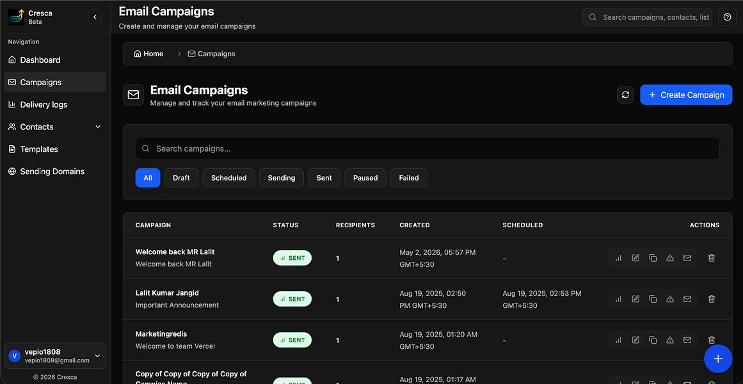Click warning triangle icon for Welcome back MR Lalit
The width and height of the screenshot is (743, 384).
670,258
